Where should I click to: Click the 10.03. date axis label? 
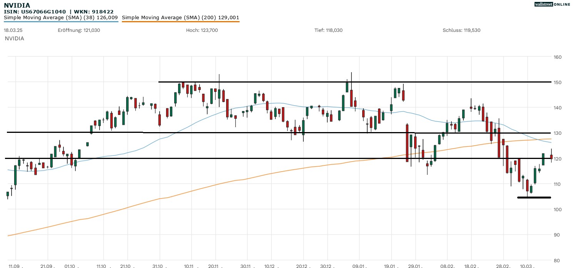527,266
